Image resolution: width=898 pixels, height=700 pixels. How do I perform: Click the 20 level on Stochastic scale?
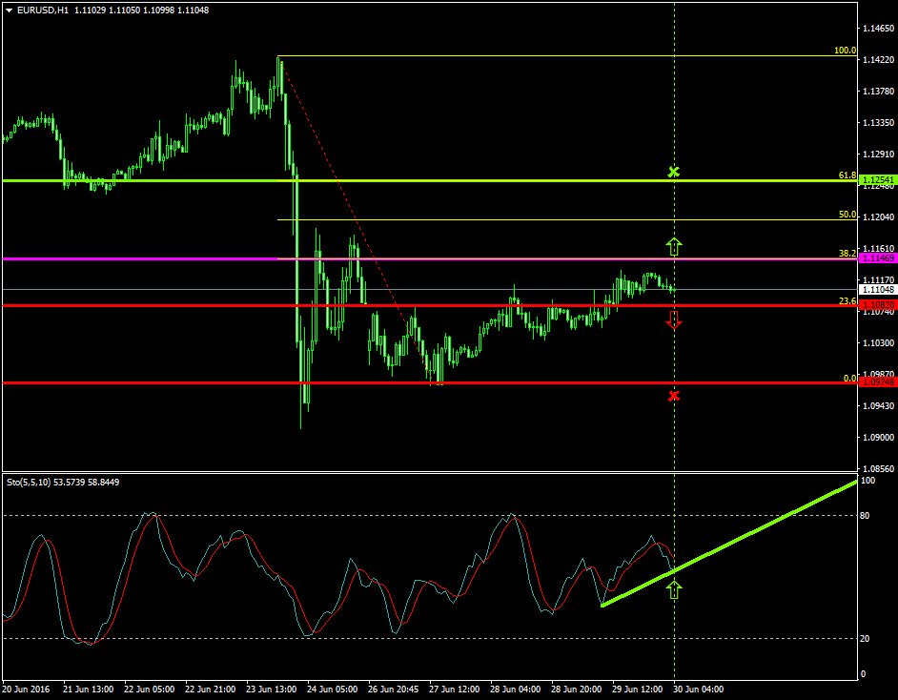pyautogui.click(x=866, y=638)
